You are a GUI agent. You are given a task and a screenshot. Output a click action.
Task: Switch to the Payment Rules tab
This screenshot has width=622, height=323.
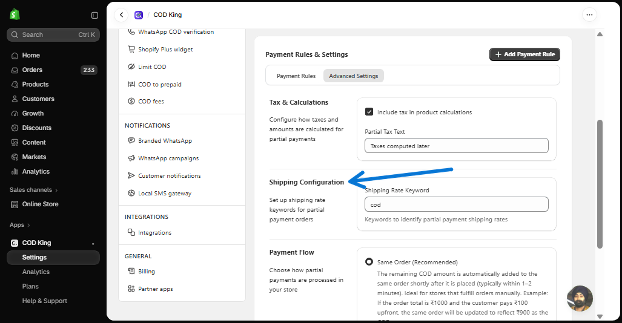click(x=296, y=76)
